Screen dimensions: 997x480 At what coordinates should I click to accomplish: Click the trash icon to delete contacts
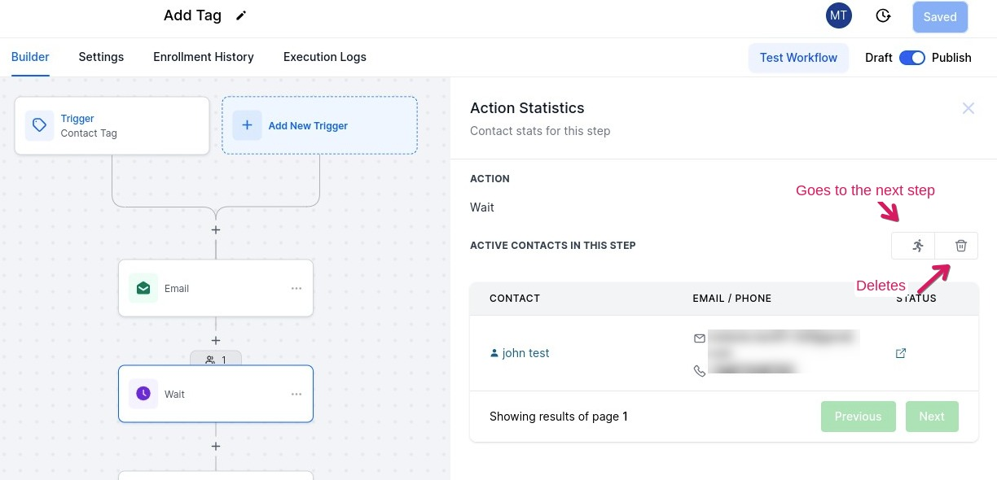point(960,246)
